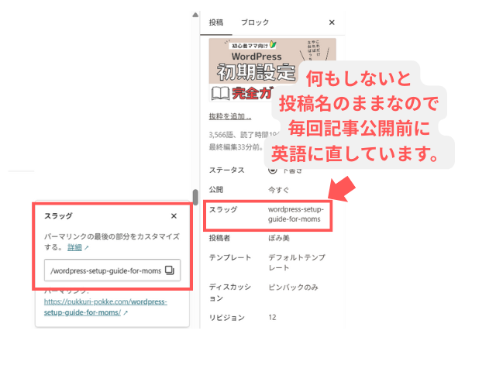Close the スラッグ popup panel
Image resolution: width=496 pixels, height=372 pixels.
coord(174,216)
